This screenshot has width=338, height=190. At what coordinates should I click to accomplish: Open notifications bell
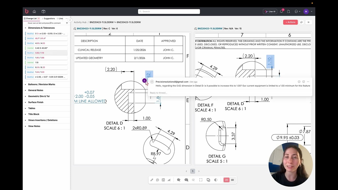[281, 11]
